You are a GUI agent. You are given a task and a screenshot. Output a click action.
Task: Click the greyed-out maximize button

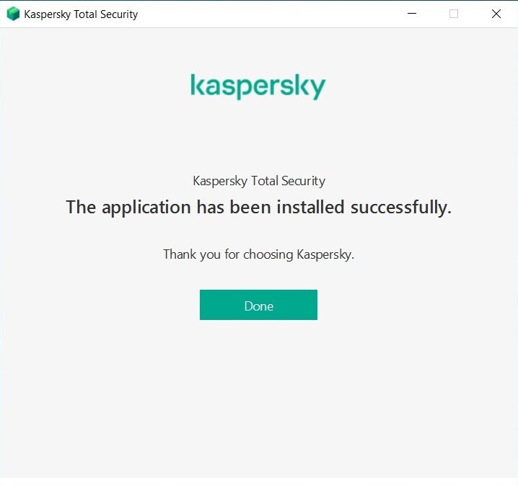(454, 14)
